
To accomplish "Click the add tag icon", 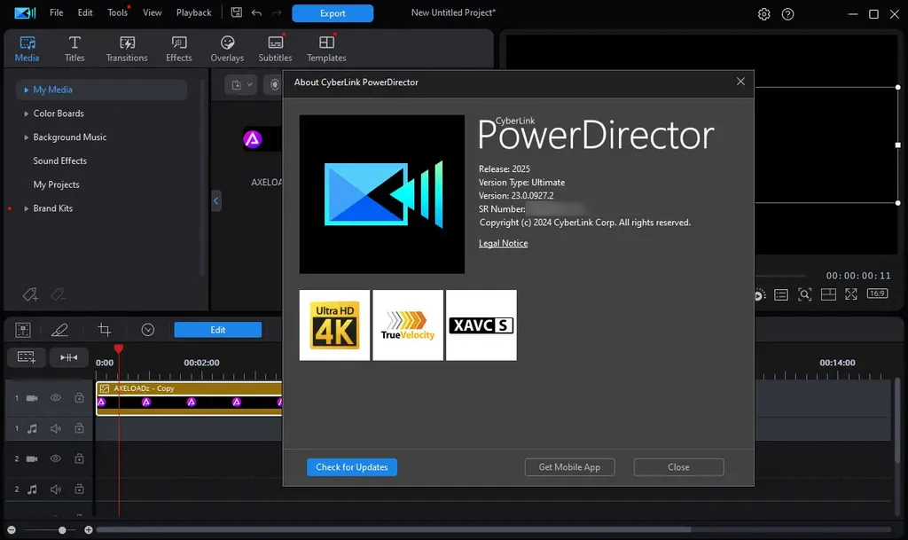I will 30,294.
